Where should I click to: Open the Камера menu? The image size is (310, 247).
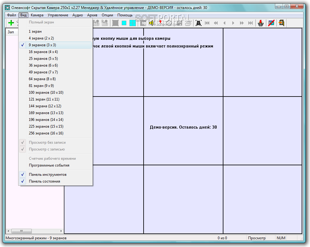coord(37,15)
